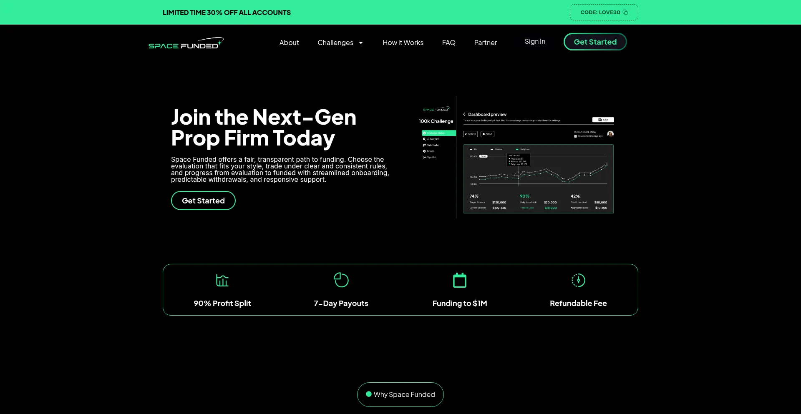This screenshot has height=414, width=801.
Task: Click the green dot in Why Space Funded
Action: coord(369,394)
